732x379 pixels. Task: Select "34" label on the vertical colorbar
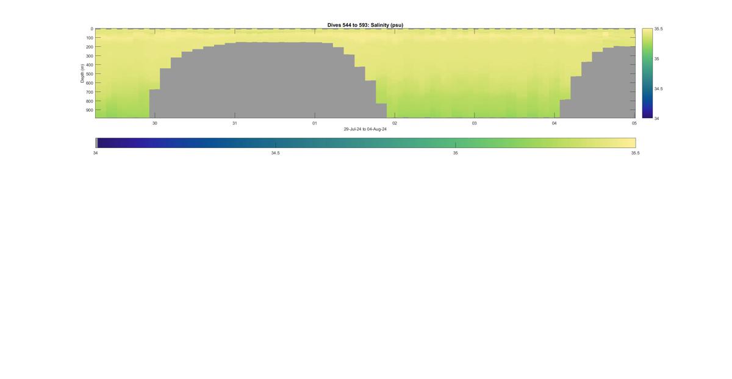pyautogui.click(x=657, y=118)
